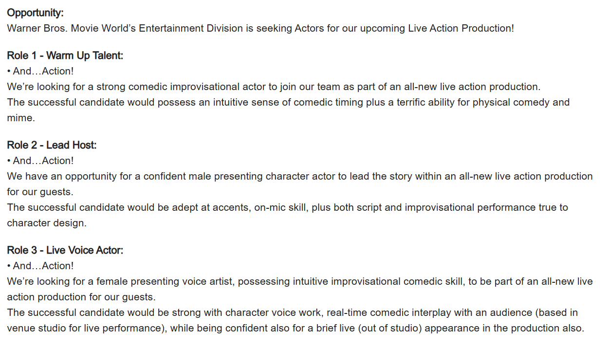This screenshot has height=349, width=607.
Task: Click the "And…Action!" bullet under Role 3
Action: click(43, 266)
